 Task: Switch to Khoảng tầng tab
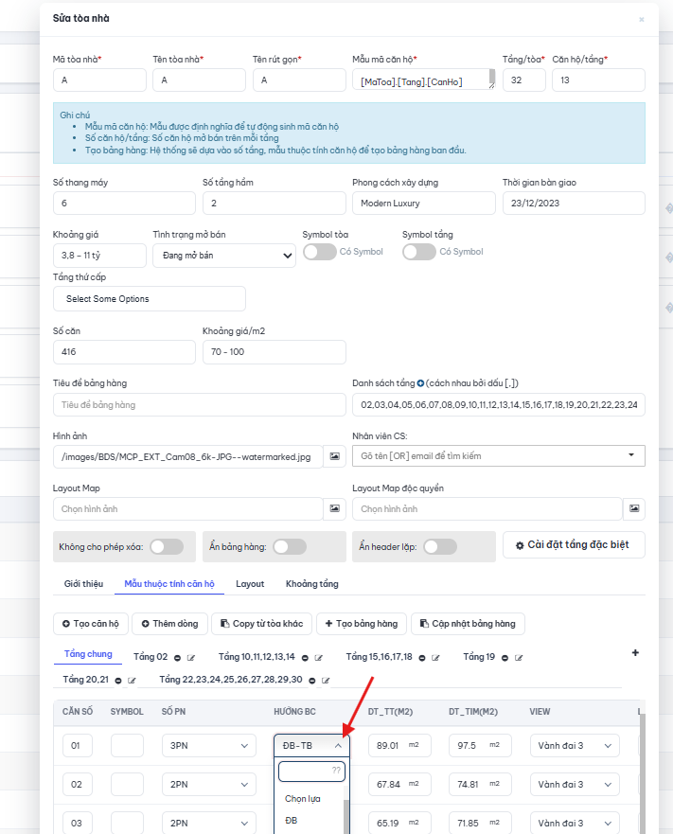click(311, 583)
